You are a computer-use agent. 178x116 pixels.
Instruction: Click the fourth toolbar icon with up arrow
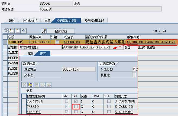click(24, 31)
